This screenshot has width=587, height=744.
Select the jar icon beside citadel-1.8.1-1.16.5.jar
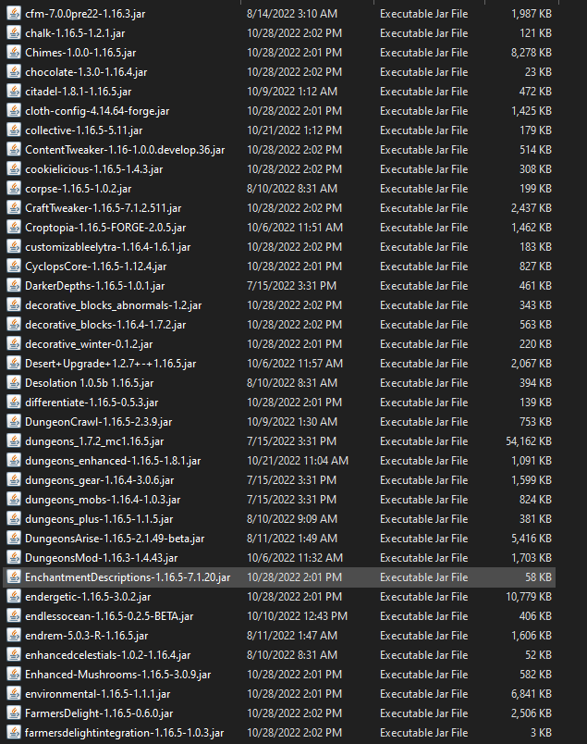(14, 92)
